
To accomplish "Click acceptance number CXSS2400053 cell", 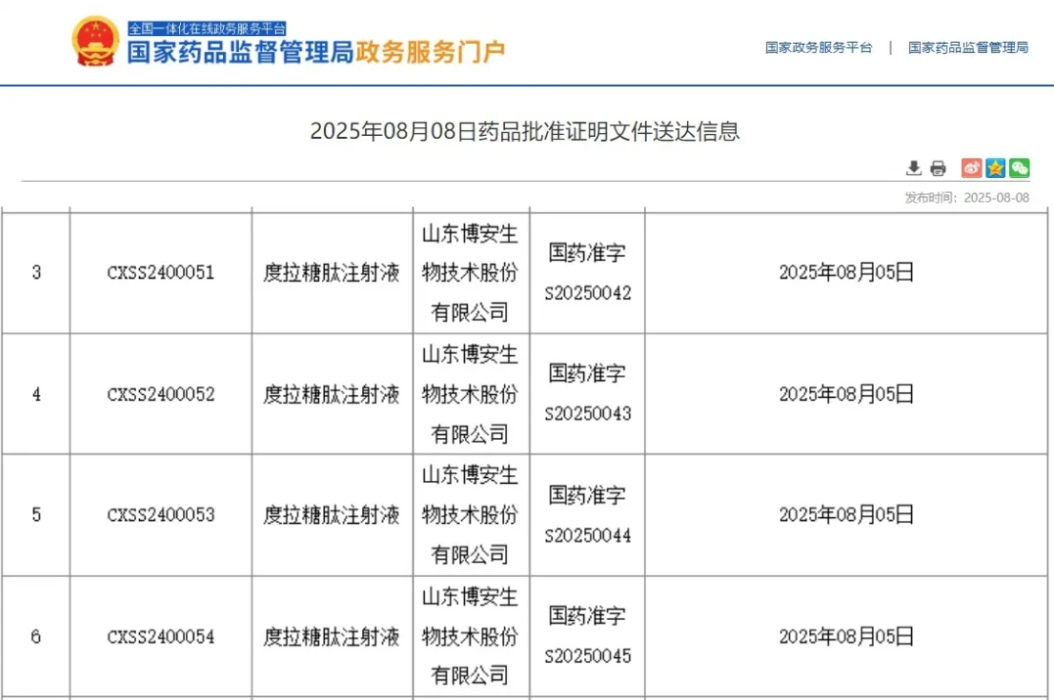I will (160, 515).
